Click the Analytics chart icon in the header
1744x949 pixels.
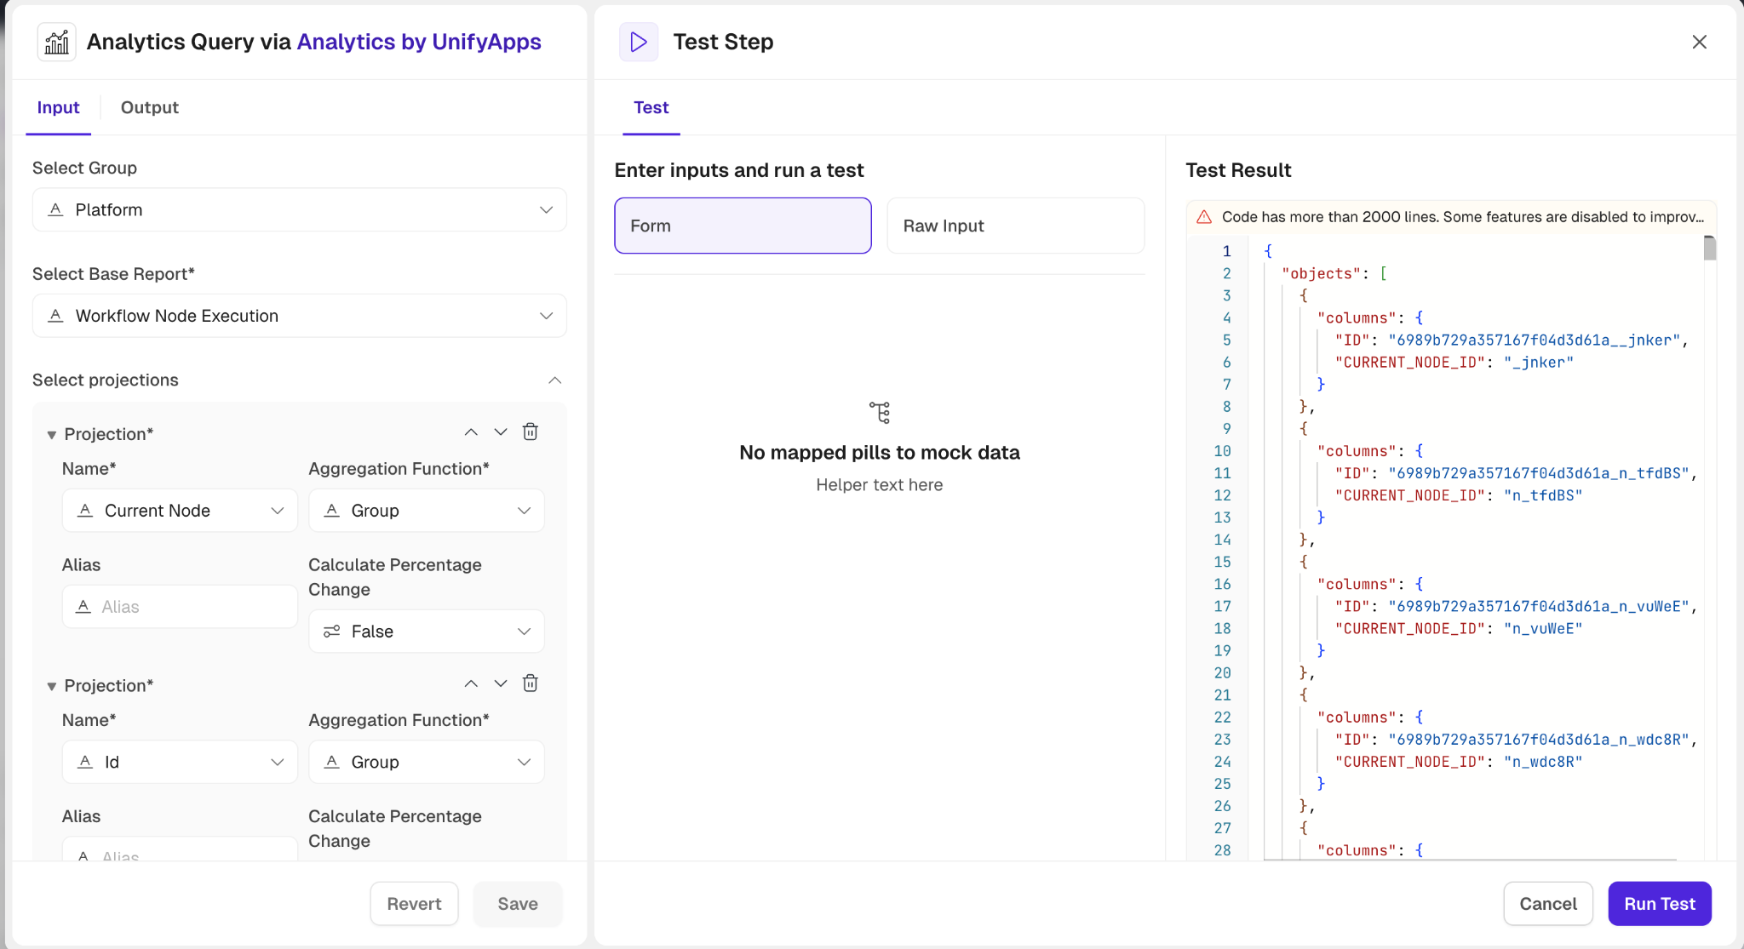(56, 42)
